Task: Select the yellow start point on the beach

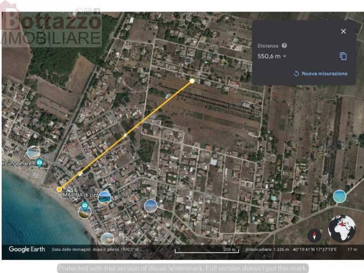Action: (59, 189)
